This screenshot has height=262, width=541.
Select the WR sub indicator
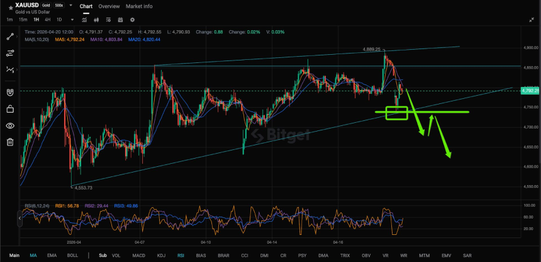pyautogui.click(x=403, y=256)
